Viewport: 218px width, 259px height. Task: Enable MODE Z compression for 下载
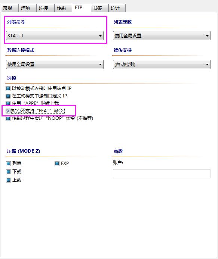click(8, 172)
